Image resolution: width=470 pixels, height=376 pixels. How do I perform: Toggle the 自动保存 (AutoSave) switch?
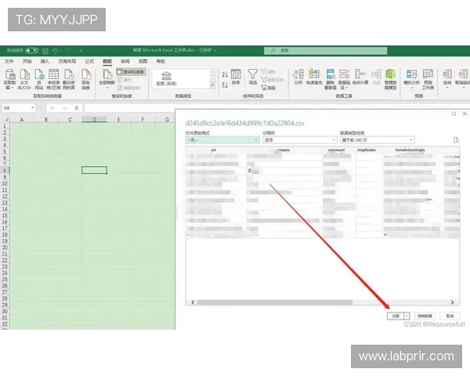[31, 51]
